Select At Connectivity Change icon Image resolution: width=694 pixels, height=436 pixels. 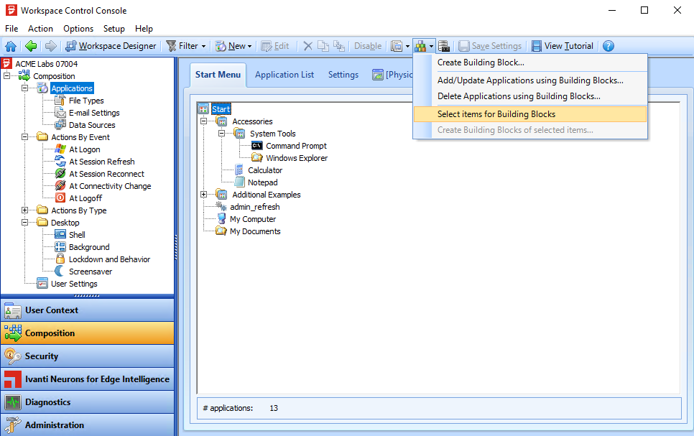pyautogui.click(x=60, y=186)
